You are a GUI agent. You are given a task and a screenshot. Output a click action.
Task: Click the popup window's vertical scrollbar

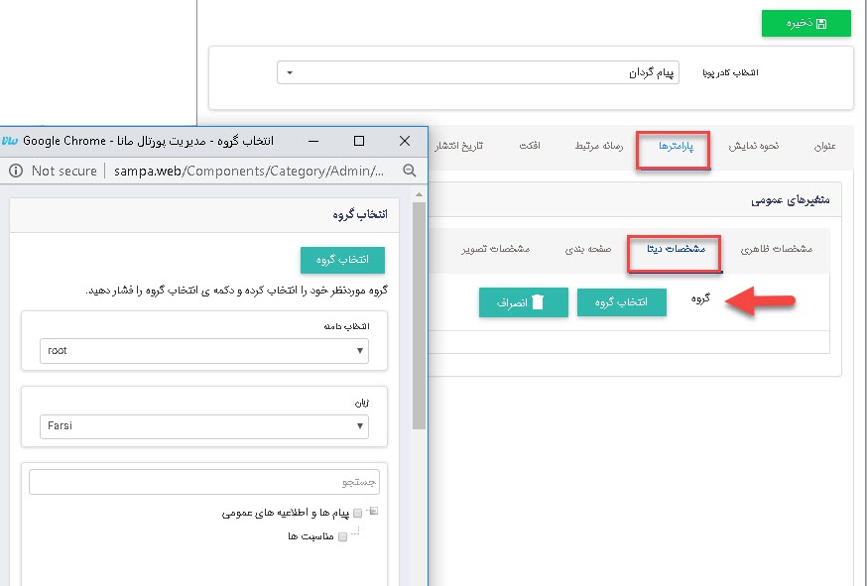(x=419, y=317)
